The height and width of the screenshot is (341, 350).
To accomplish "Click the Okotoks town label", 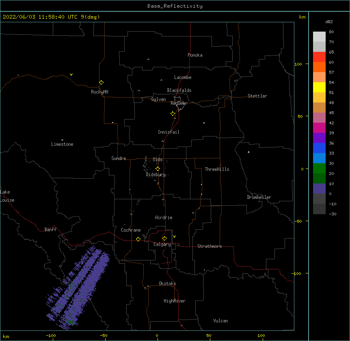I will 167,283.
